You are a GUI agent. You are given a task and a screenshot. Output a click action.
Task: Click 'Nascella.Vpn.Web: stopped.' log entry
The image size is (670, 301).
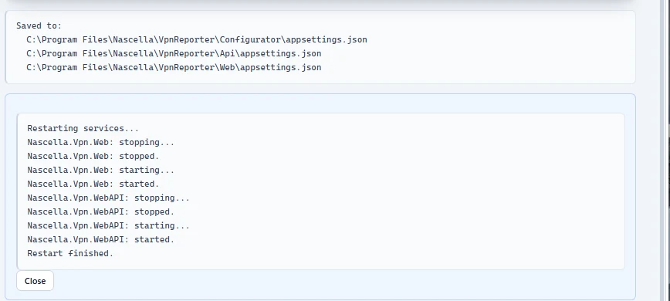[x=93, y=156]
